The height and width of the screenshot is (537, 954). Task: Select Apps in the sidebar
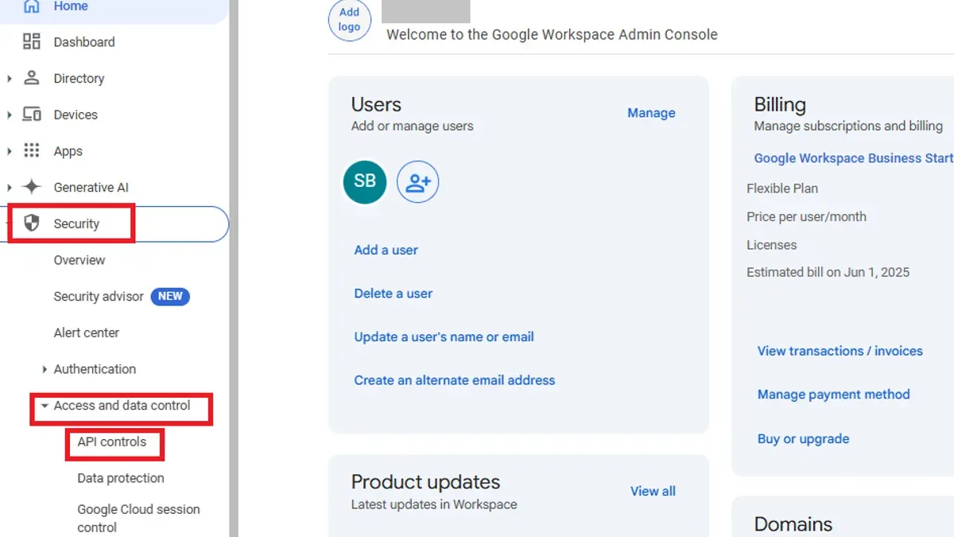[x=68, y=151]
